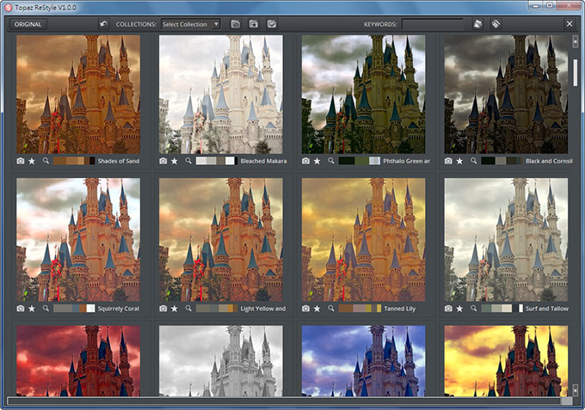The width and height of the screenshot is (585, 410).
Task: Click the scroll down arrow button
Action: (x=575, y=389)
